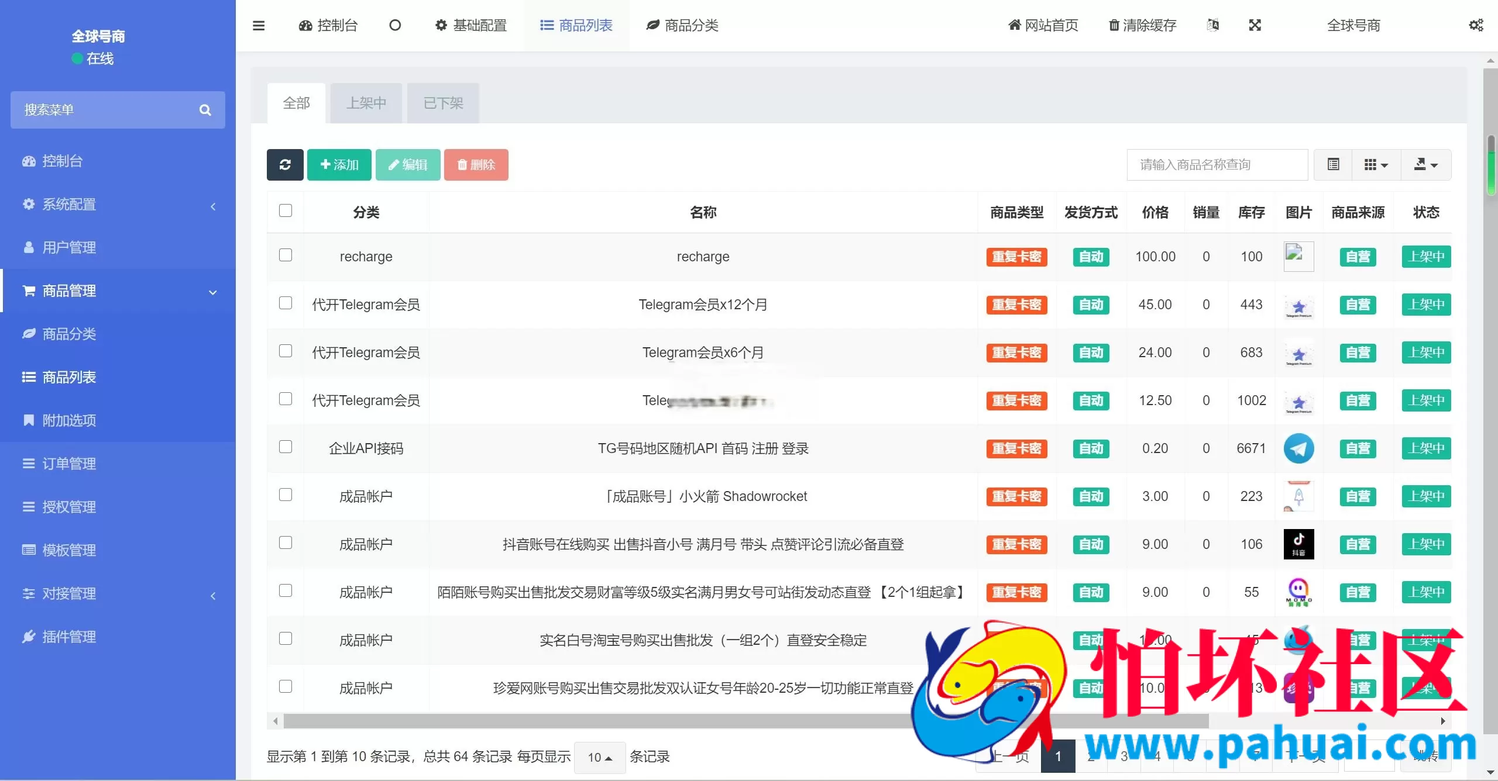Viewport: 1498px width, 781px height.
Task: Go to page 2 in pagination
Action: pos(1090,756)
